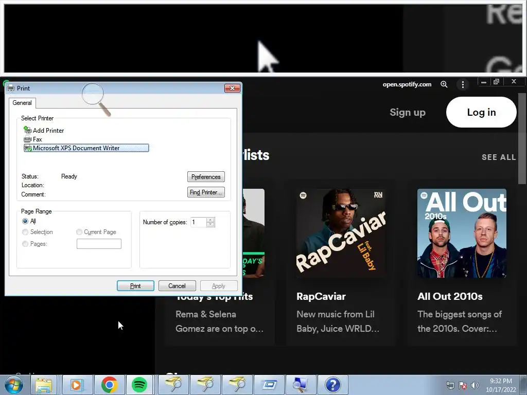527x395 pixels.
Task: Open the clock showing 9:32 PM
Action: (501, 381)
